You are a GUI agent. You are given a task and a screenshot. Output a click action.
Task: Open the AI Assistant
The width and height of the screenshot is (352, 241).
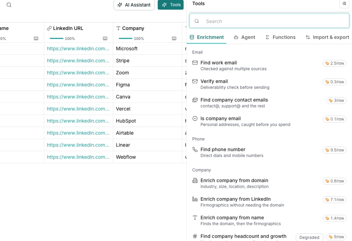pos(134,5)
